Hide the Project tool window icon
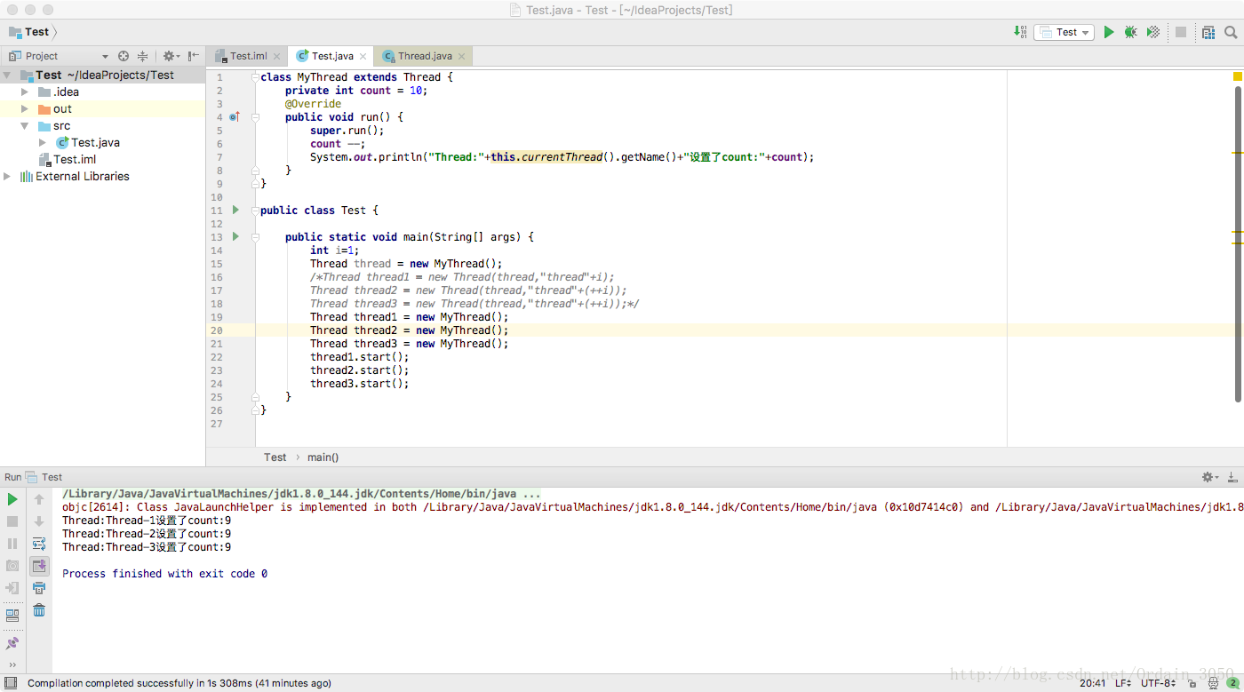The image size is (1244, 692). [194, 56]
